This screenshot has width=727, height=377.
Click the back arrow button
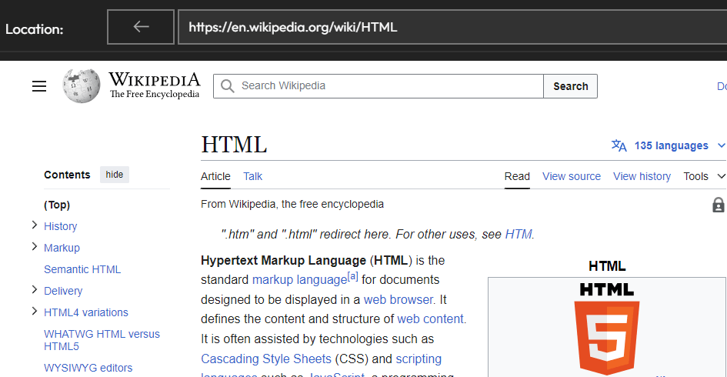141,27
